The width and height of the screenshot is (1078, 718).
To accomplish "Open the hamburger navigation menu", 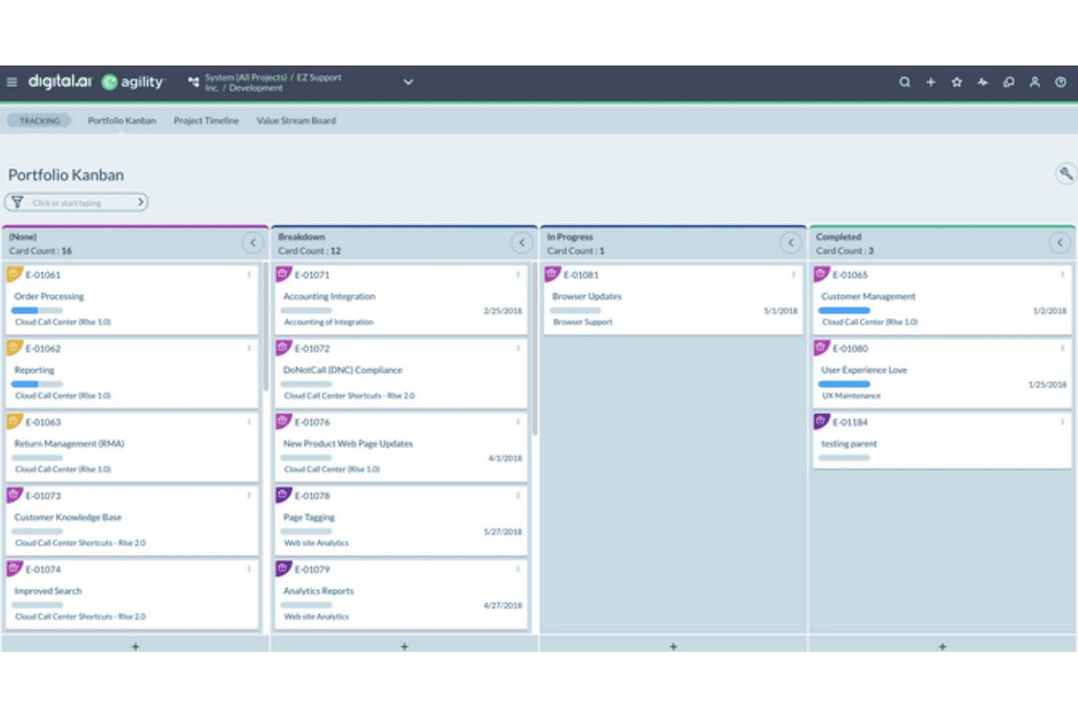I will 12,82.
